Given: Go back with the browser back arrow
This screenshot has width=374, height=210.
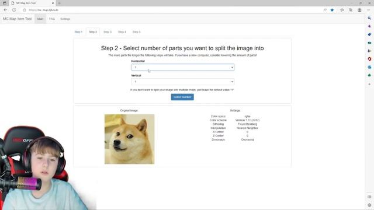Looking at the screenshot, I should coord(5,10).
